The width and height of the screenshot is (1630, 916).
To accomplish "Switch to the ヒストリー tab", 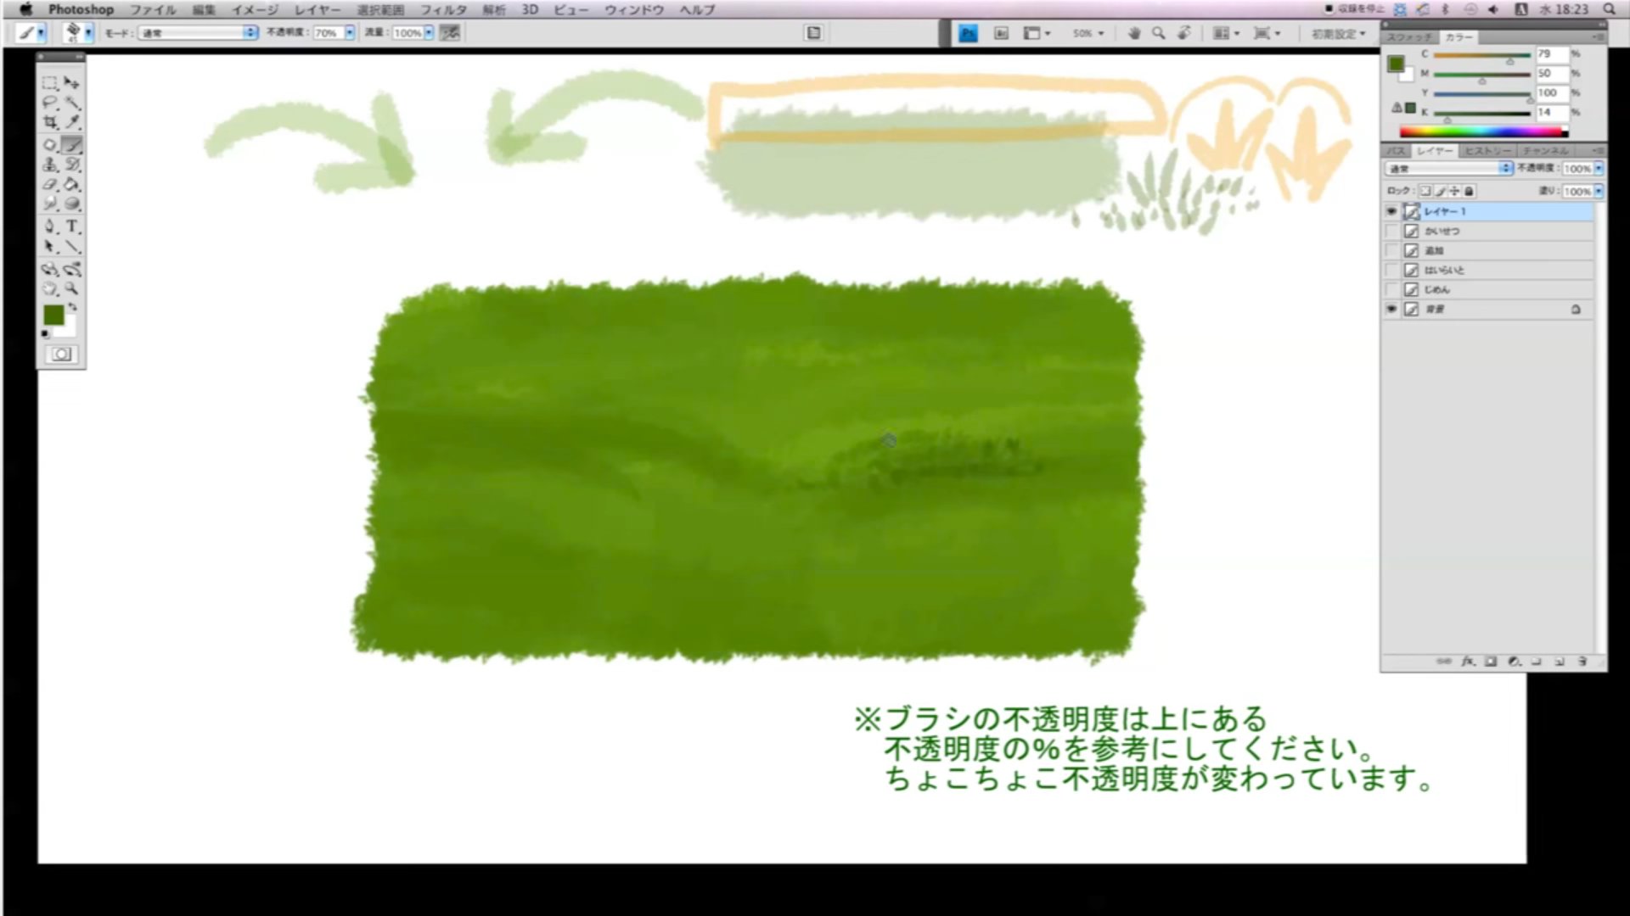I will tap(1487, 150).
